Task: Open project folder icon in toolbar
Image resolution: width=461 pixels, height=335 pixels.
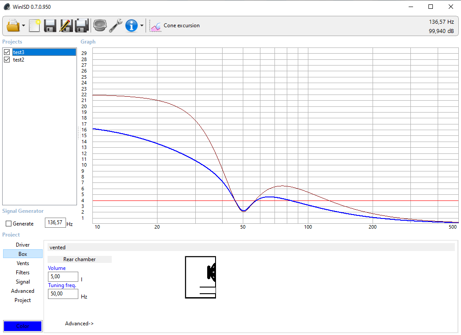Action: [x=13, y=25]
